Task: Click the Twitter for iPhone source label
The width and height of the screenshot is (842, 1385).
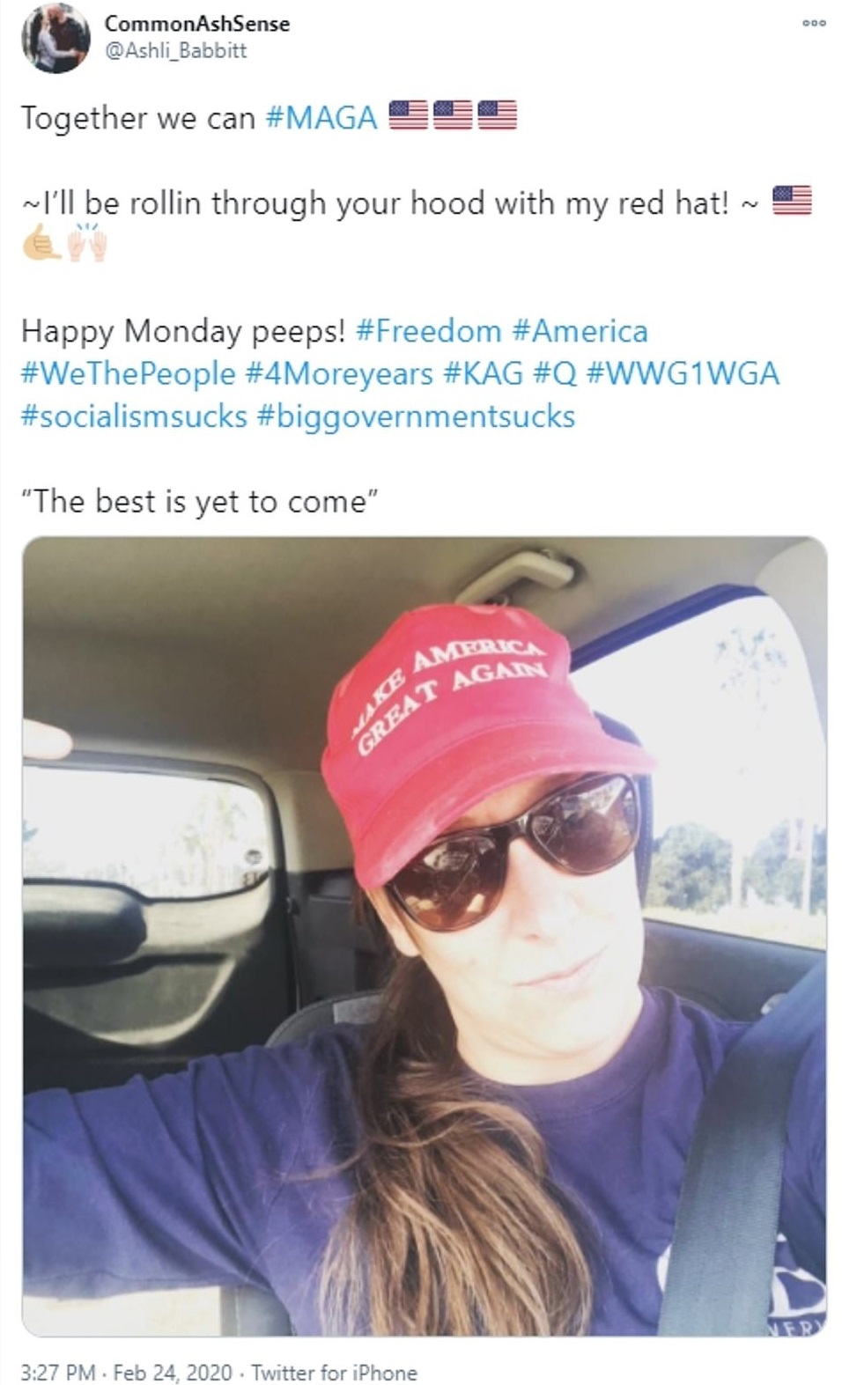Action: click(x=335, y=1372)
